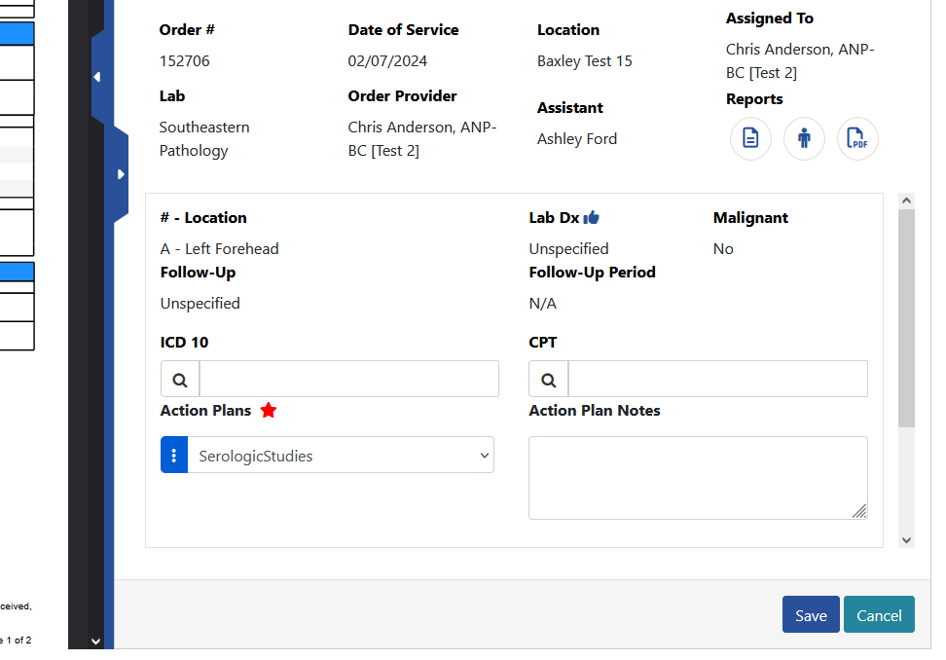Screen dimensions: 946x660
Task: Click the ICD 10 search magnifier icon
Action: click(x=179, y=379)
